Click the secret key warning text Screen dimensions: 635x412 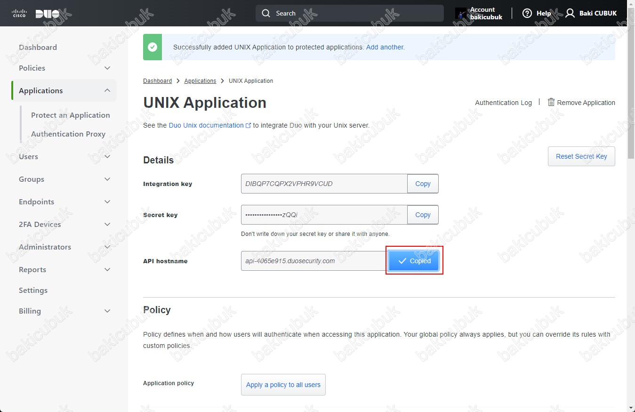315,234
